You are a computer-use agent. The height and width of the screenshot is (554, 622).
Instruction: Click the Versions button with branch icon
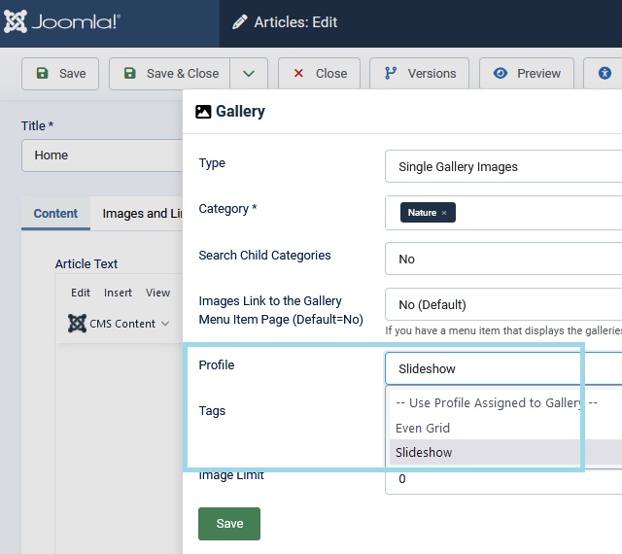(420, 74)
